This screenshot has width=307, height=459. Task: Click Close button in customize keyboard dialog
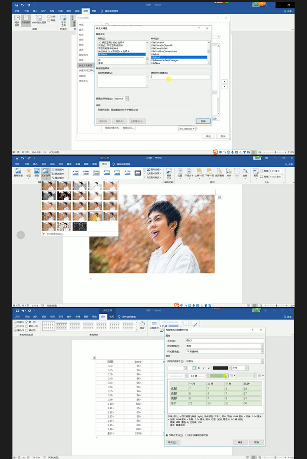(x=203, y=121)
